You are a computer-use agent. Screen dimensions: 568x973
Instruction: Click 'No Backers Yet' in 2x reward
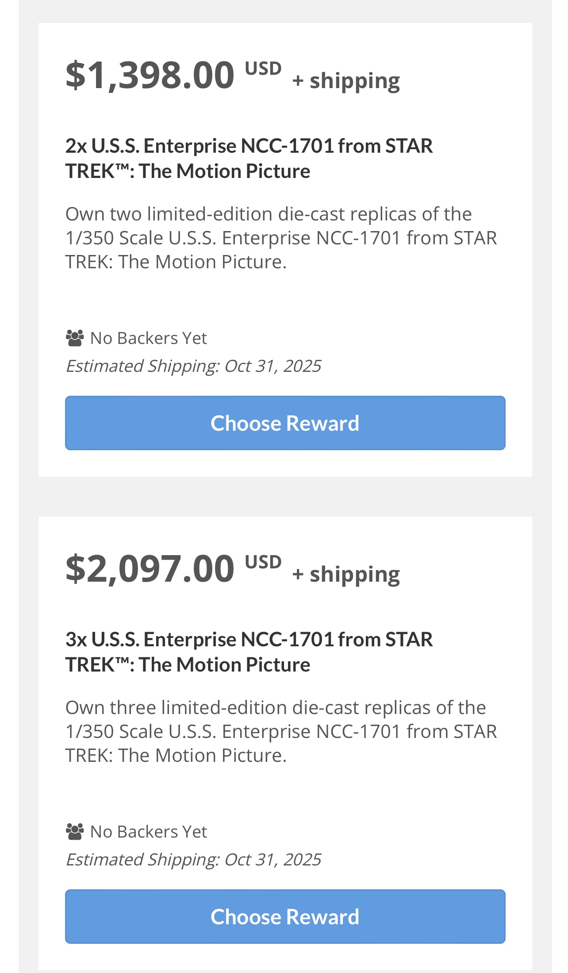(x=149, y=338)
